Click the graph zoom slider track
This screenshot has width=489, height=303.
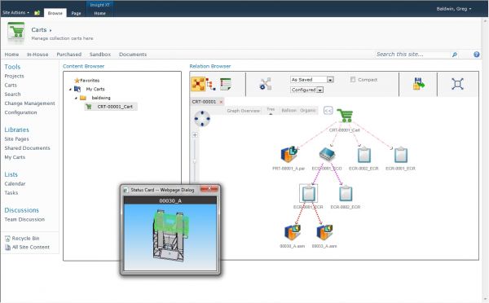click(x=195, y=160)
